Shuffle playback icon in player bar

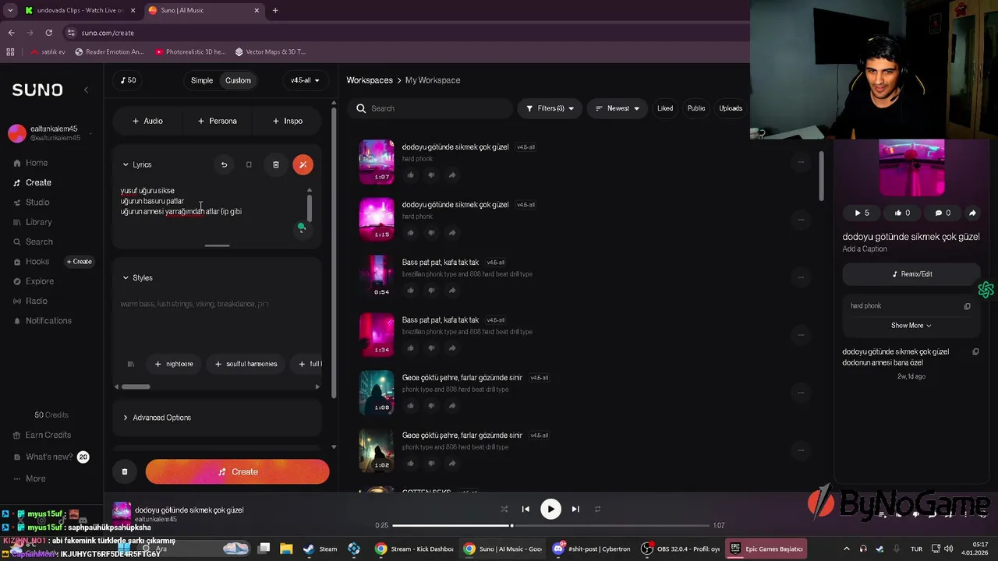tap(504, 509)
